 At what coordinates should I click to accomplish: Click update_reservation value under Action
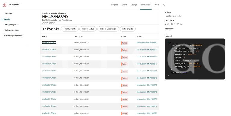pos(173,16)
